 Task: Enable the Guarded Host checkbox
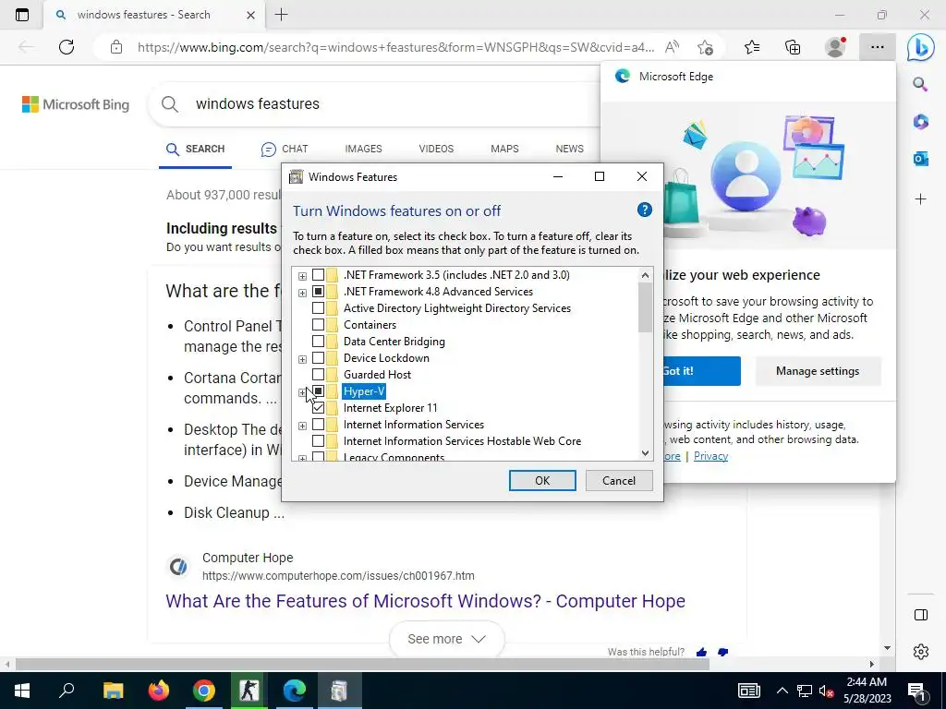(x=318, y=375)
